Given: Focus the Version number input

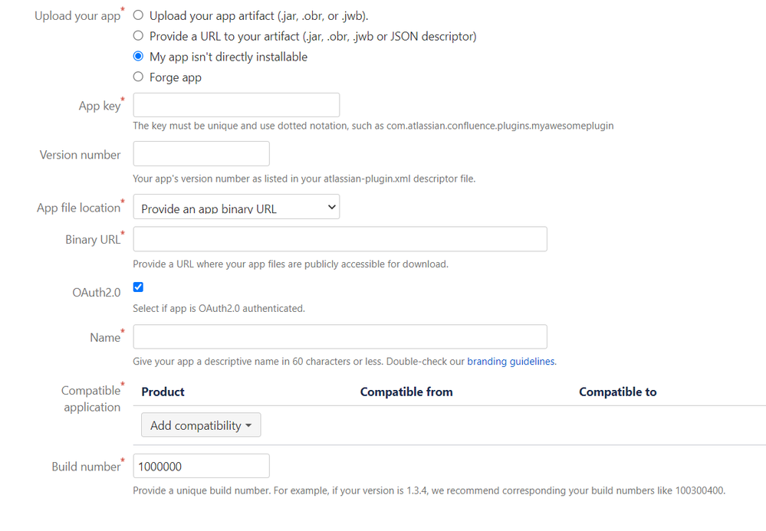Looking at the screenshot, I should 200,153.
